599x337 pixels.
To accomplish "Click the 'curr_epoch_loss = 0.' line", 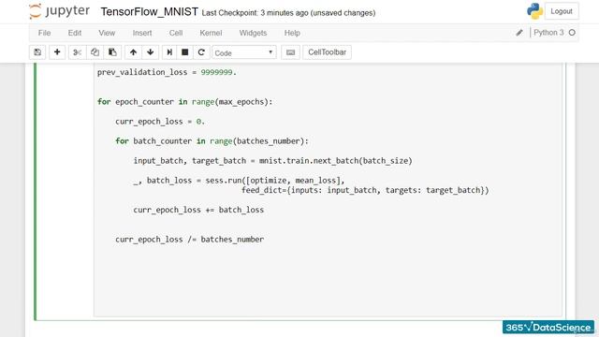I will coord(160,122).
